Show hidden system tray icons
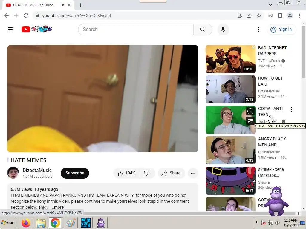 257,222
